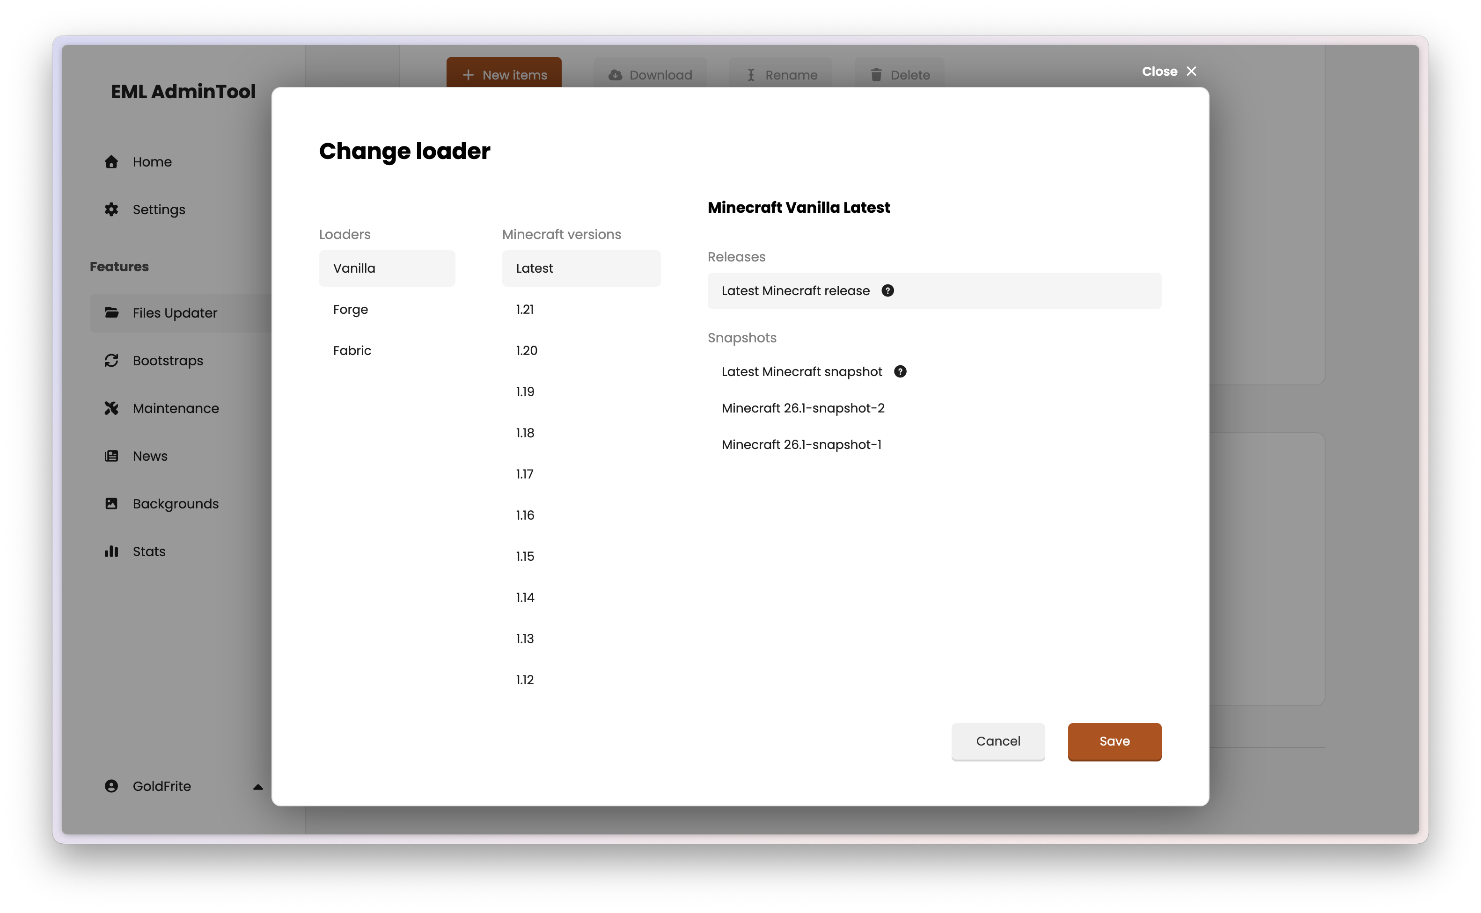Save the loader changes
The height and width of the screenshot is (913, 1481).
click(1114, 741)
